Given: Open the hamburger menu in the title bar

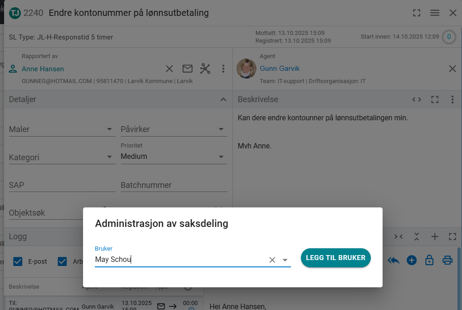Looking at the screenshot, I should pyautogui.click(x=435, y=13).
